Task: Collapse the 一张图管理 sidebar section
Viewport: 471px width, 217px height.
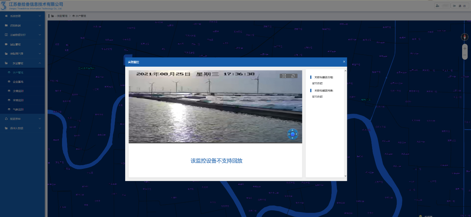Action: coord(22,63)
